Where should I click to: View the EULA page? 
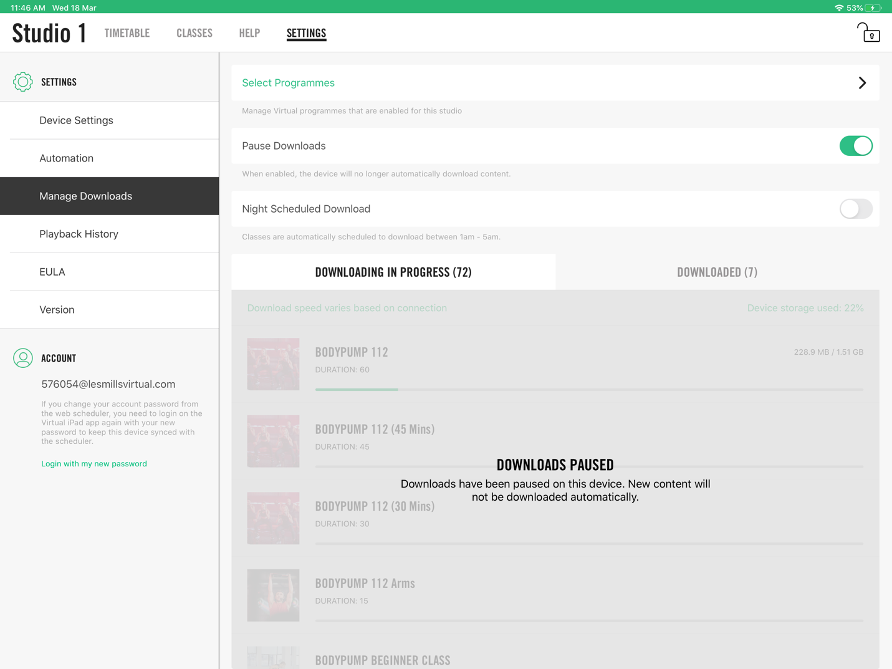tap(110, 272)
